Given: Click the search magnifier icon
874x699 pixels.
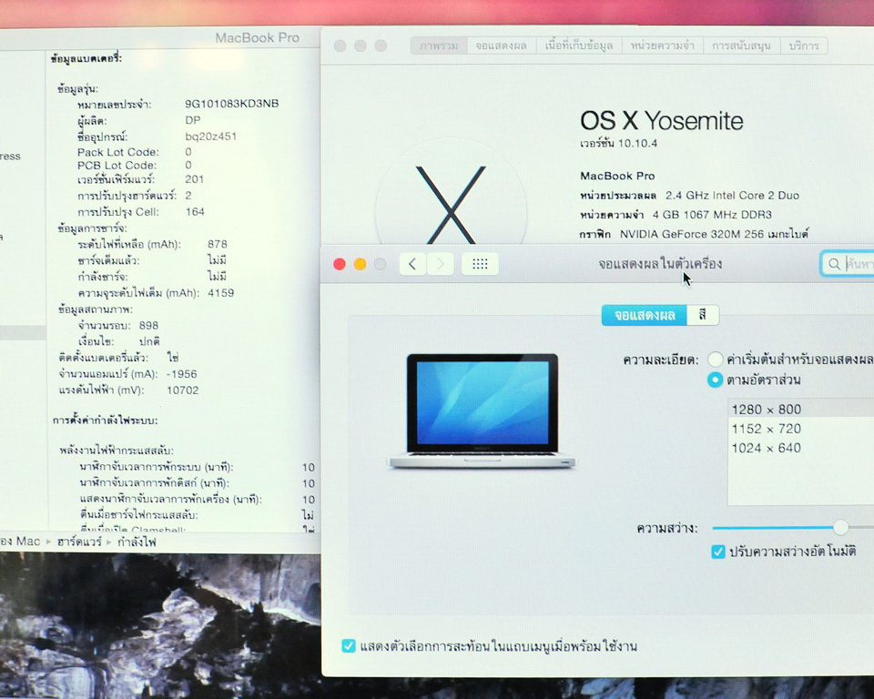Looking at the screenshot, I should point(834,264).
